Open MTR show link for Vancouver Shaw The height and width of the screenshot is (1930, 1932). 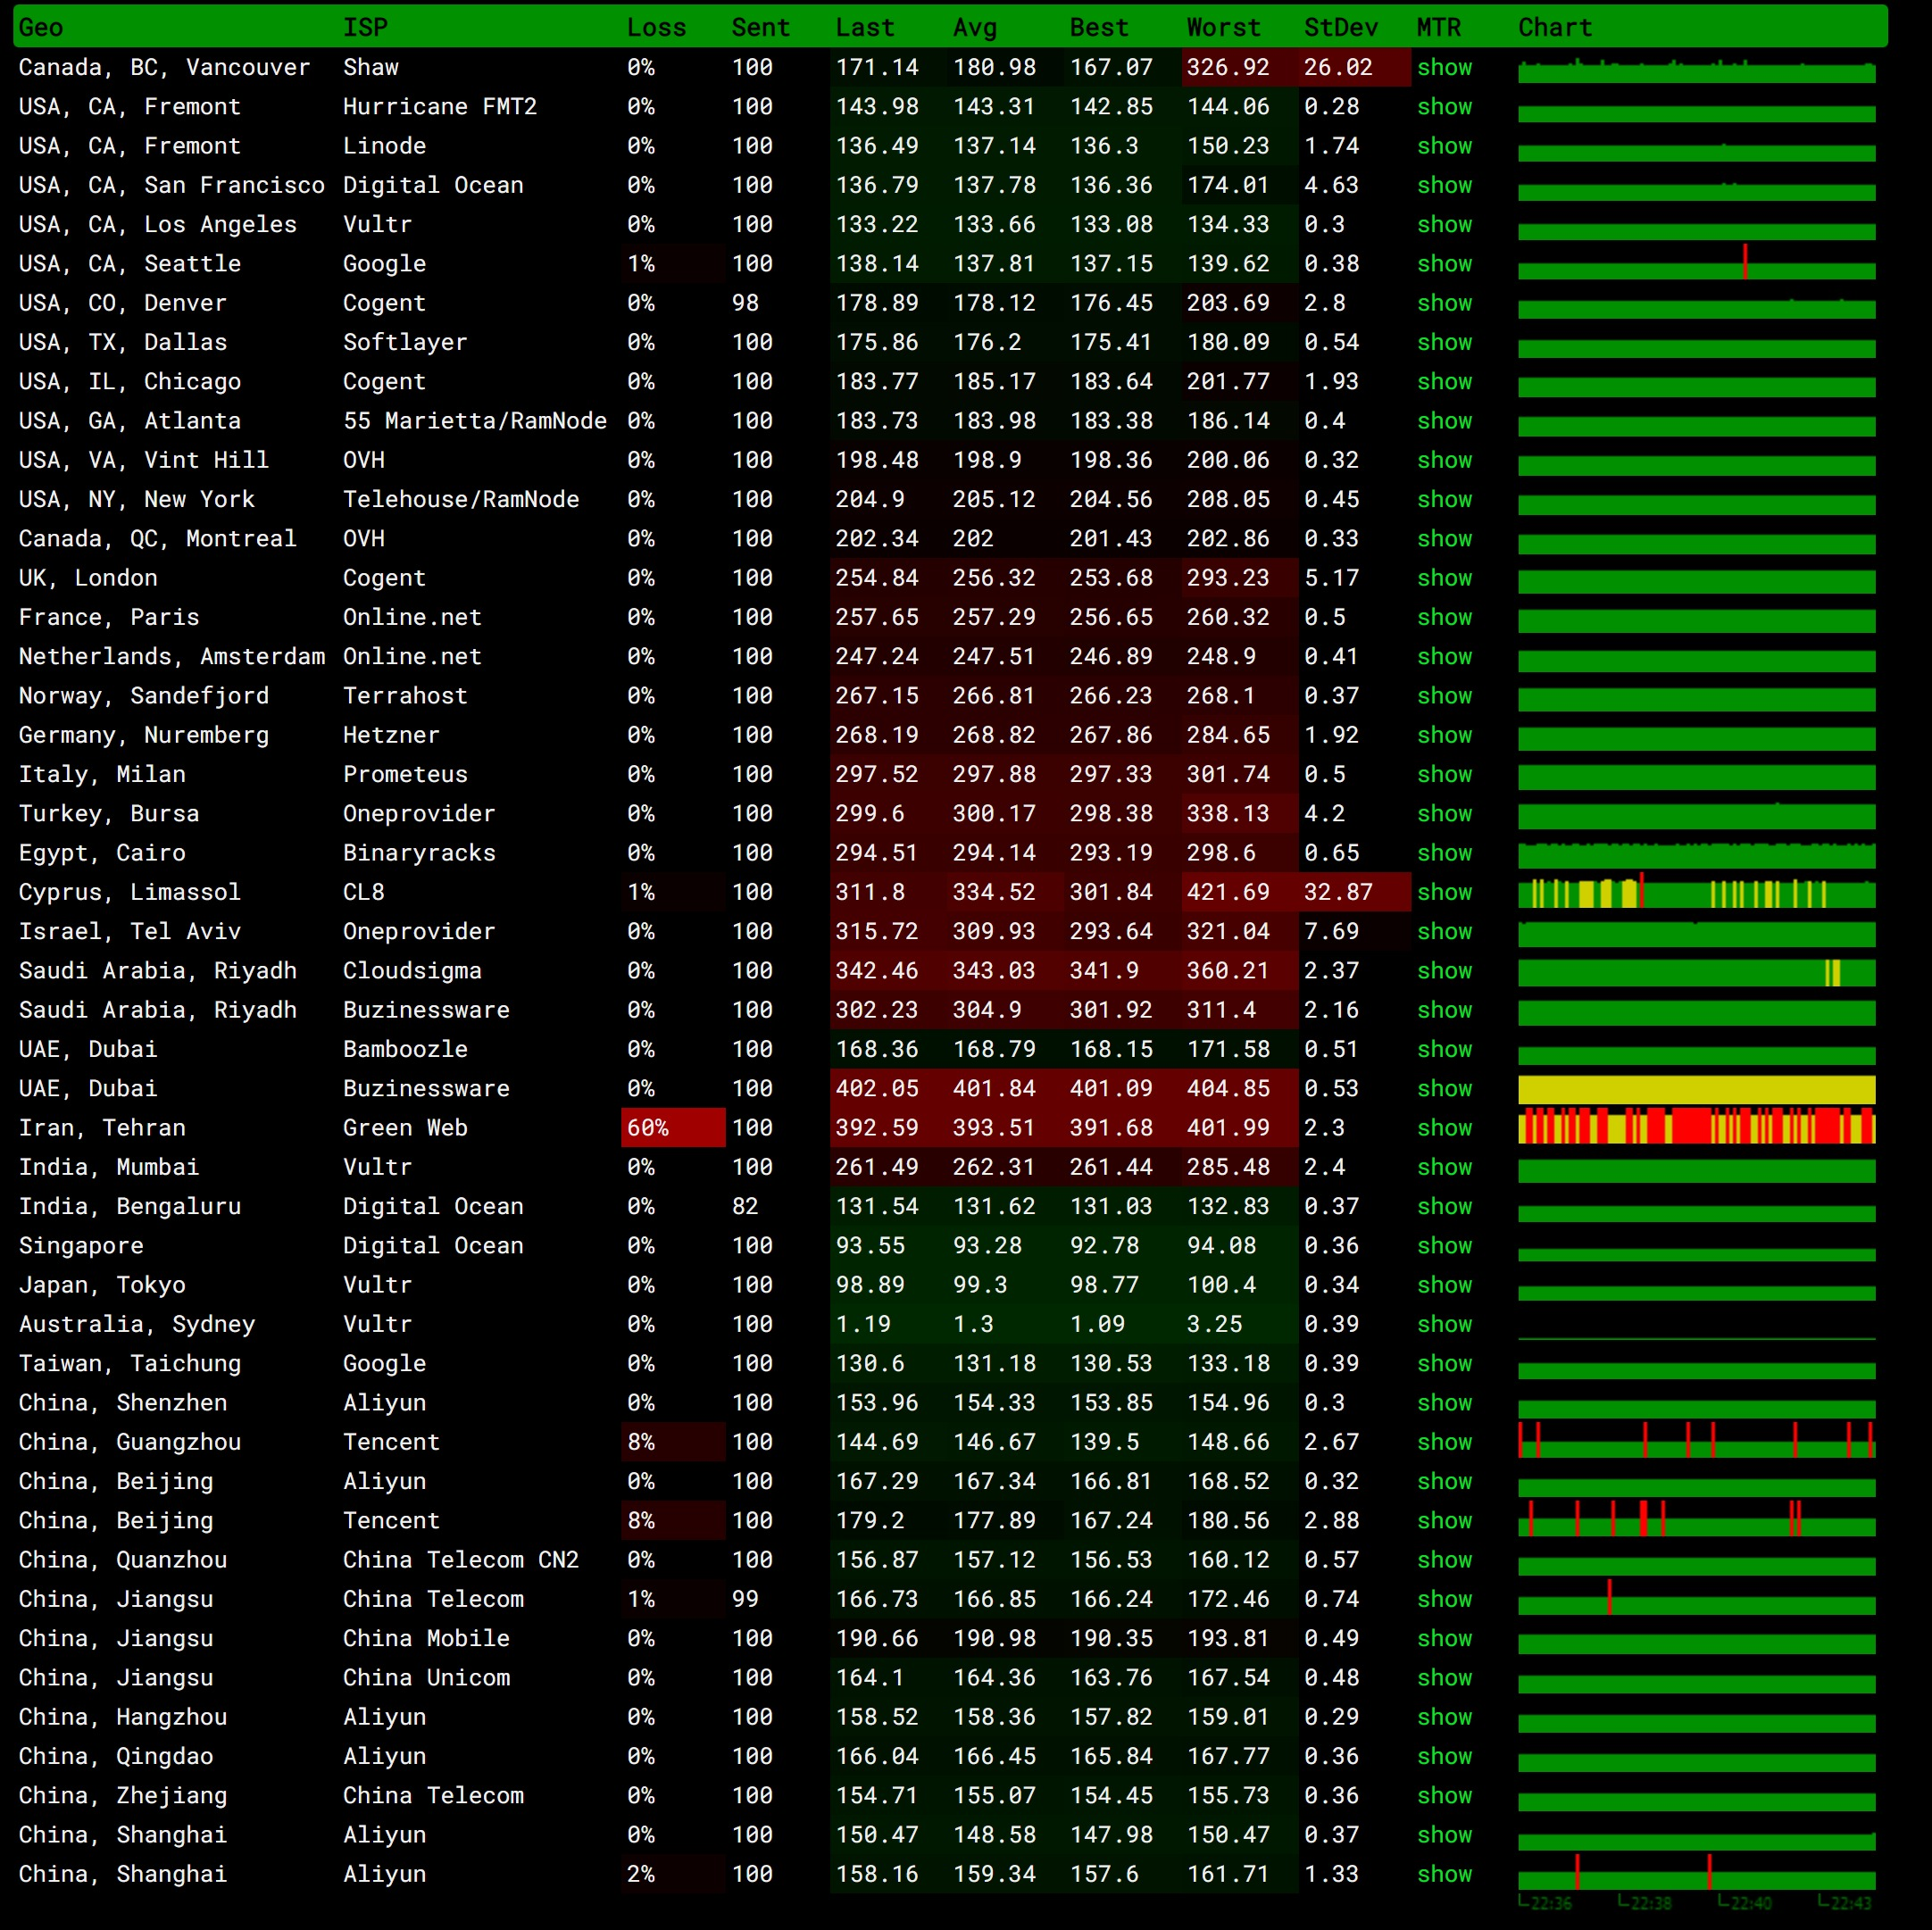click(x=1444, y=67)
